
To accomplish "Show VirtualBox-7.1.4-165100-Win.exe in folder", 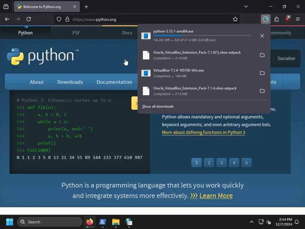I will coord(262,73).
